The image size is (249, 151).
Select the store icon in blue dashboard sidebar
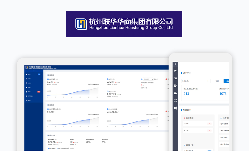coord(26,79)
